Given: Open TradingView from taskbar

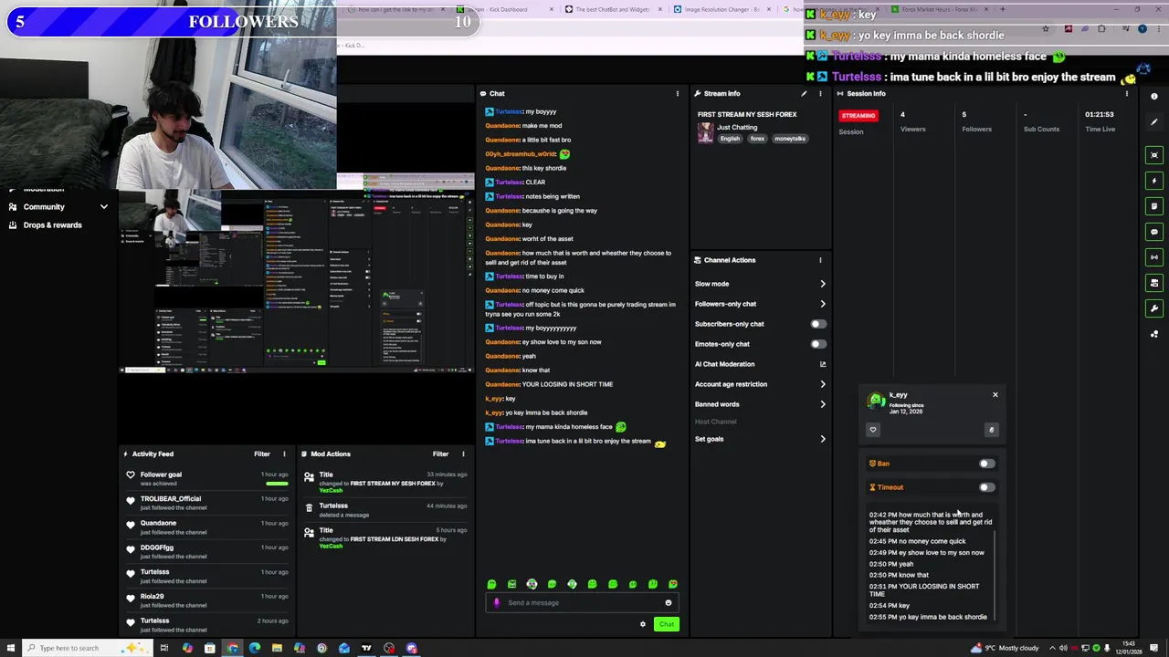Looking at the screenshot, I should click(x=366, y=648).
